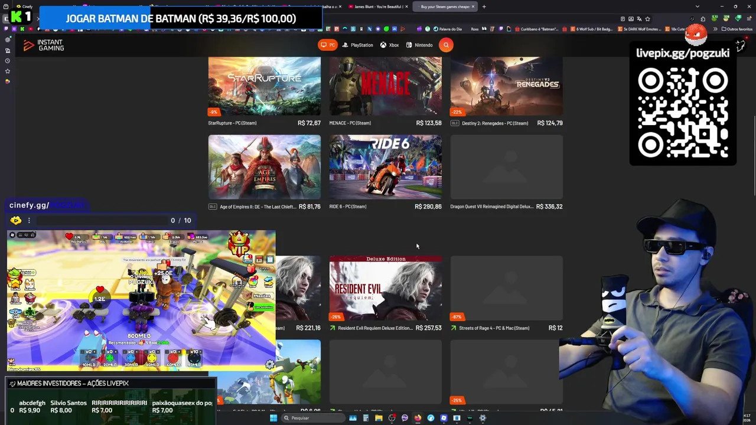Click the MENACE - PC (Steam) title
This screenshot has height=425, width=756.
[350, 123]
